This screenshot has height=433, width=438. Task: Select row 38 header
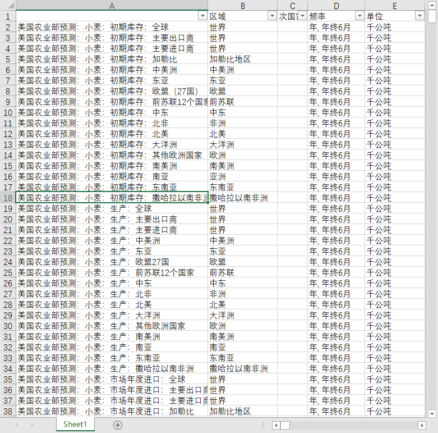[8, 411]
